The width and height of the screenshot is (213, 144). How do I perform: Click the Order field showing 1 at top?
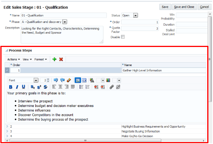tap(140, 22)
